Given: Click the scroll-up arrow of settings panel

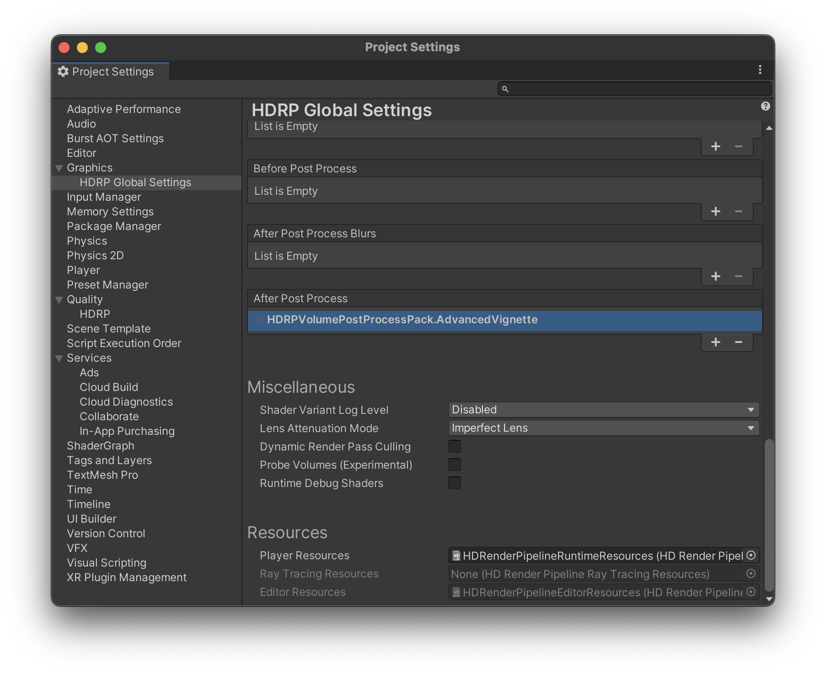Looking at the screenshot, I should coord(769,128).
